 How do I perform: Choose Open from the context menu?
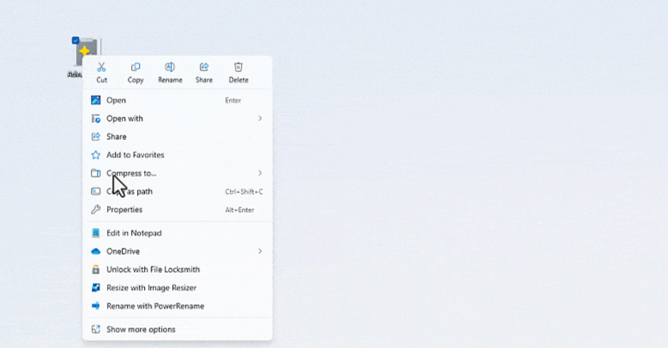(178, 100)
